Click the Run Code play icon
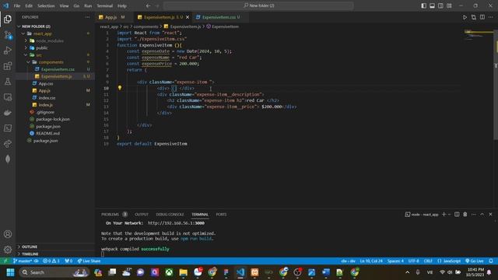498x280 pixels. (x=465, y=17)
